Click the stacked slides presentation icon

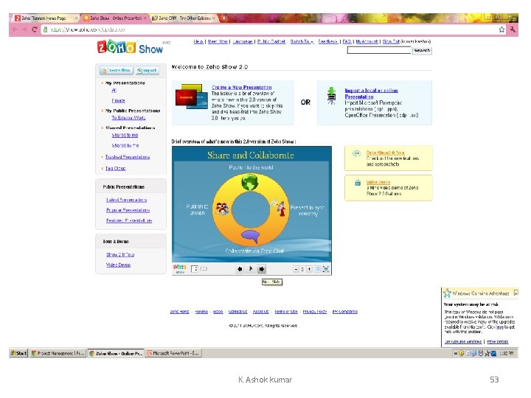coord(191,97)
